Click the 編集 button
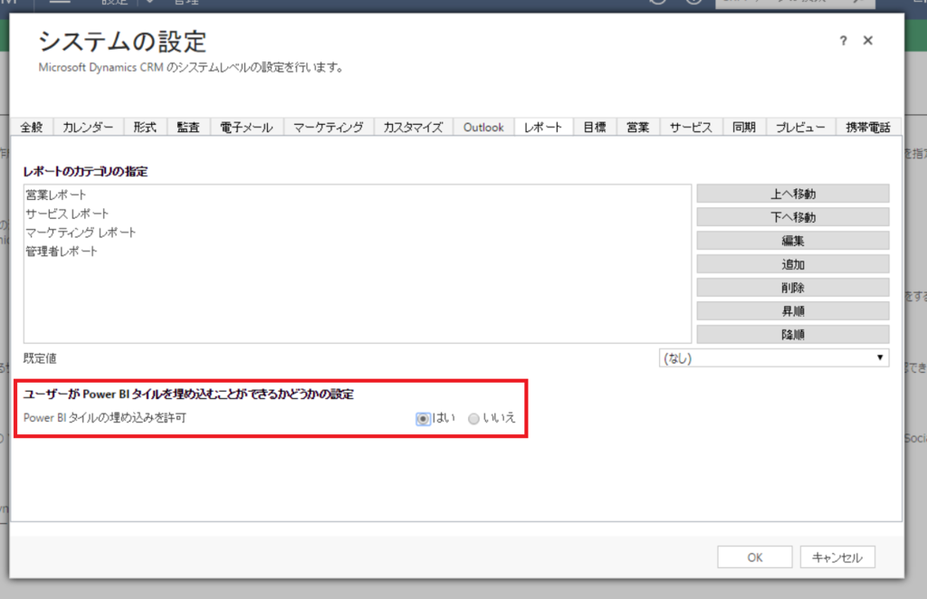Screen dimensions: 927x599 (x=793, y=241)
